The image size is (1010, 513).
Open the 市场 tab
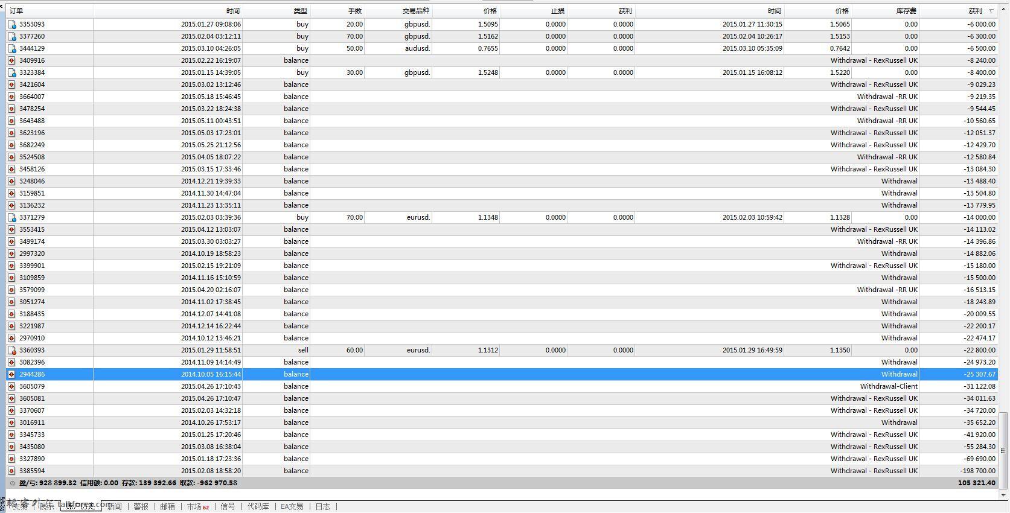click(x=197, y=506)
